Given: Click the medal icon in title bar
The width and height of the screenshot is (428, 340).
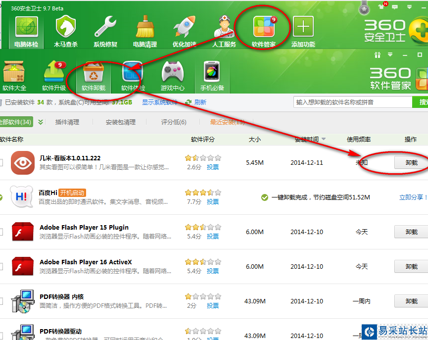Looking at the screenshot, I should 364,7.
